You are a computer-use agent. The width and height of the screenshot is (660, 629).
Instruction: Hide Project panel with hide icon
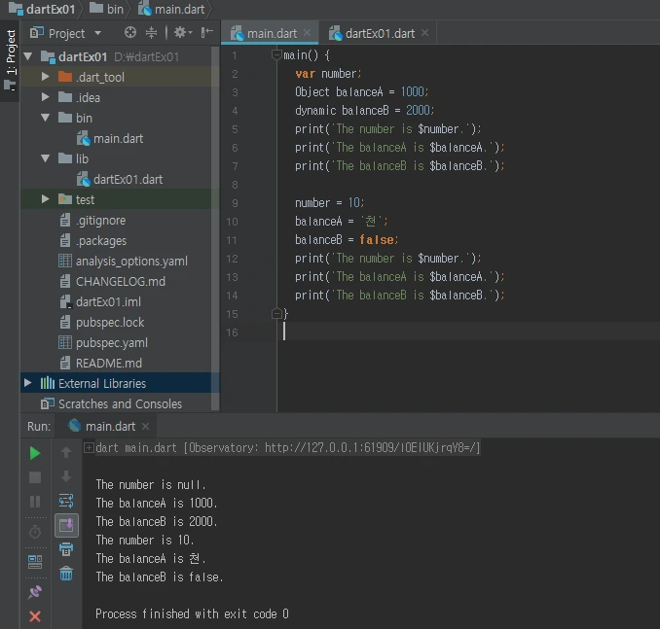coord(206,32)
